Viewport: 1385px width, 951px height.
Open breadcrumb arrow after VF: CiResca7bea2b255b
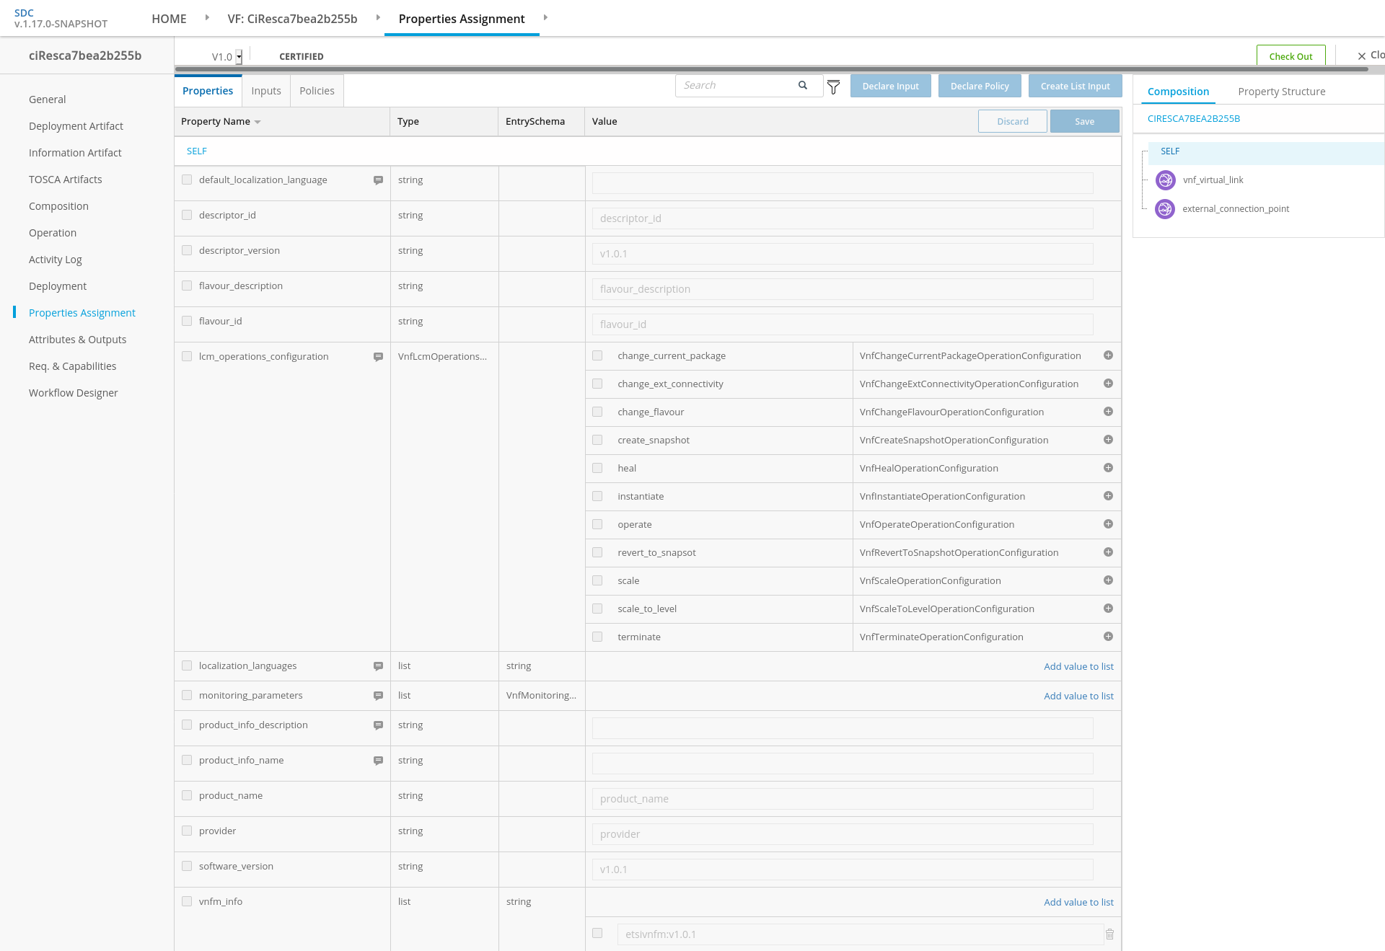(378, 17)
